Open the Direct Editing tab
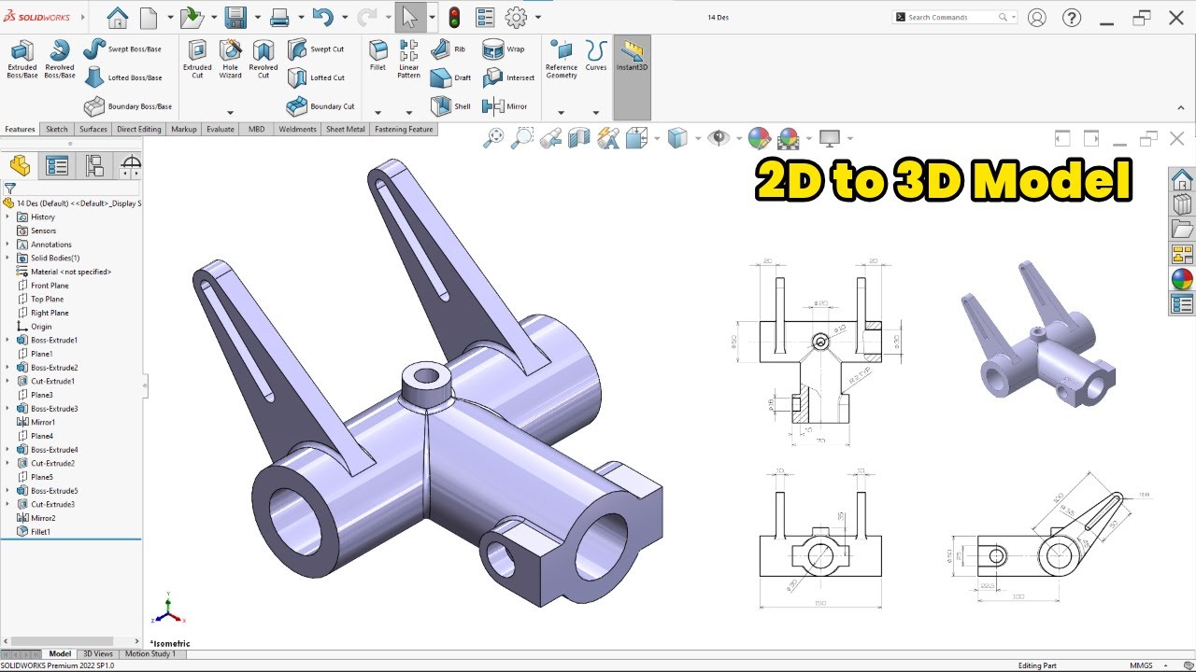Viewport: 1196px width, 672px height. [138, 129]
